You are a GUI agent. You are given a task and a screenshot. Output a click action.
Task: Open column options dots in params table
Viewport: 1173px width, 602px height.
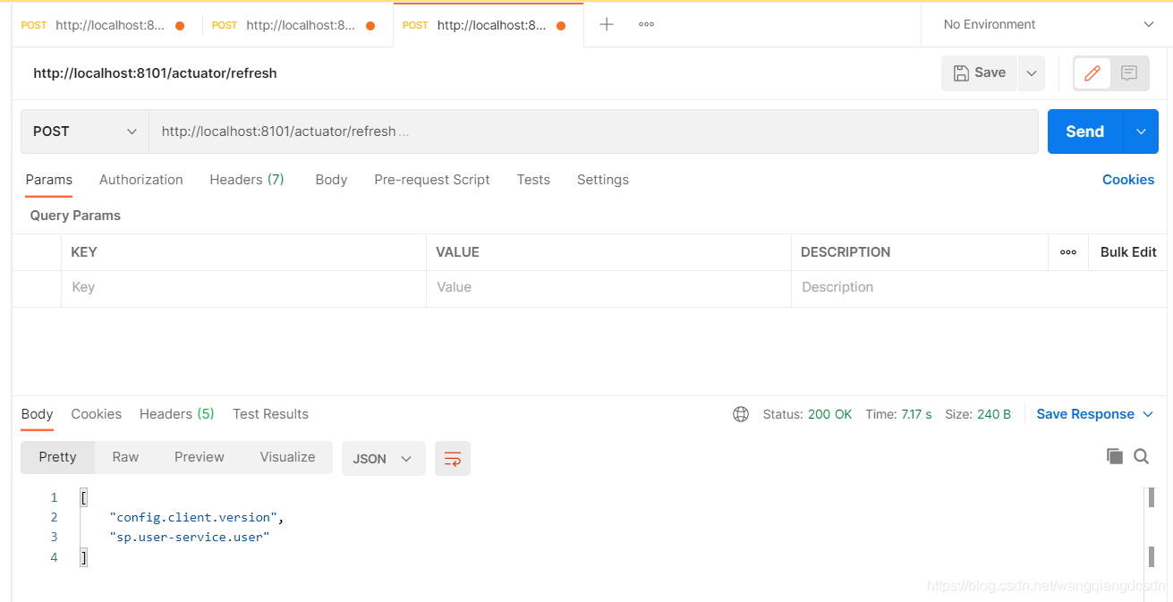(x=1067, y=252)
